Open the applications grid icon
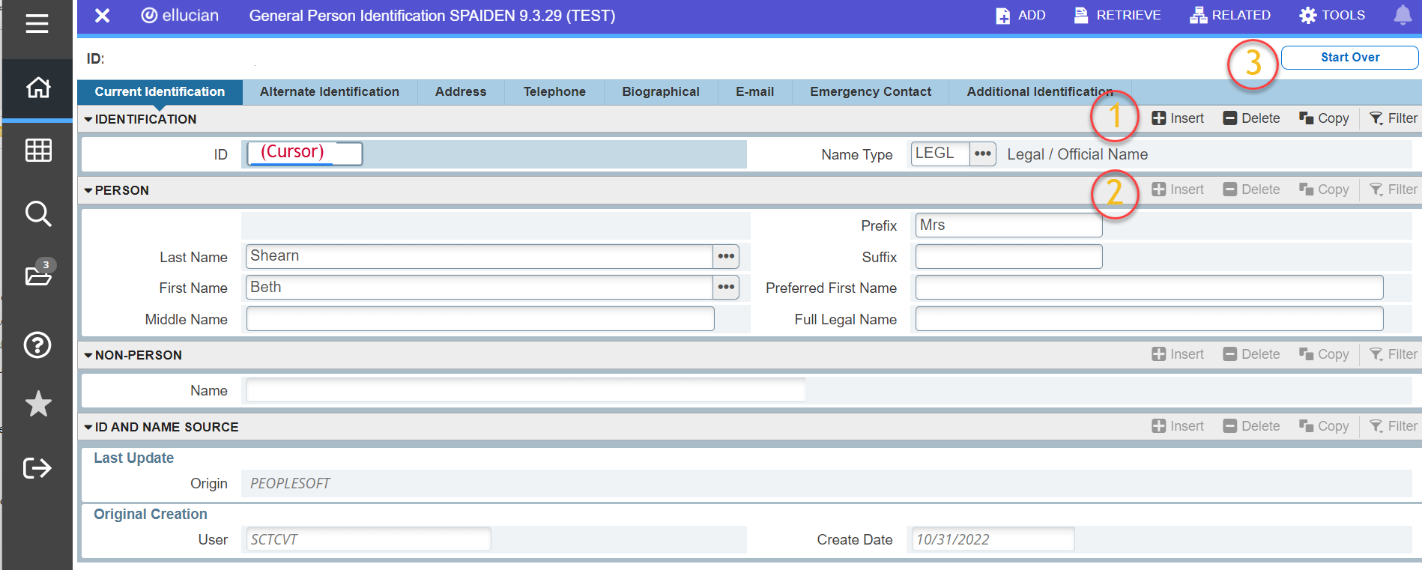Screen dimensions: 1422x570 [38, 151]
